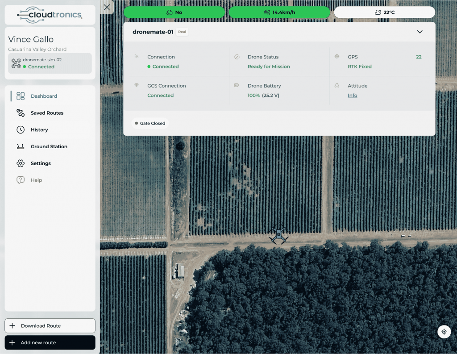457x354 pixels.
Task: Click the Drone Battery icon
Action: tap(237, 85)
